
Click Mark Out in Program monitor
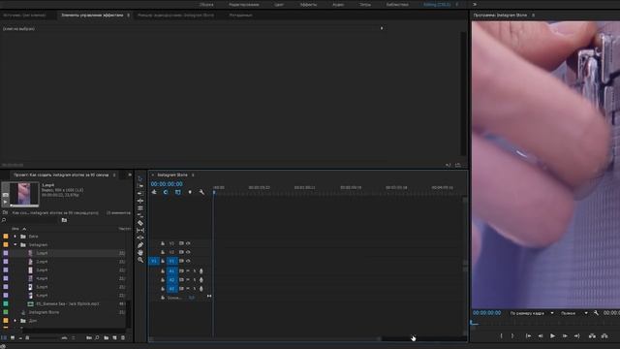click(x=512, y=336)
